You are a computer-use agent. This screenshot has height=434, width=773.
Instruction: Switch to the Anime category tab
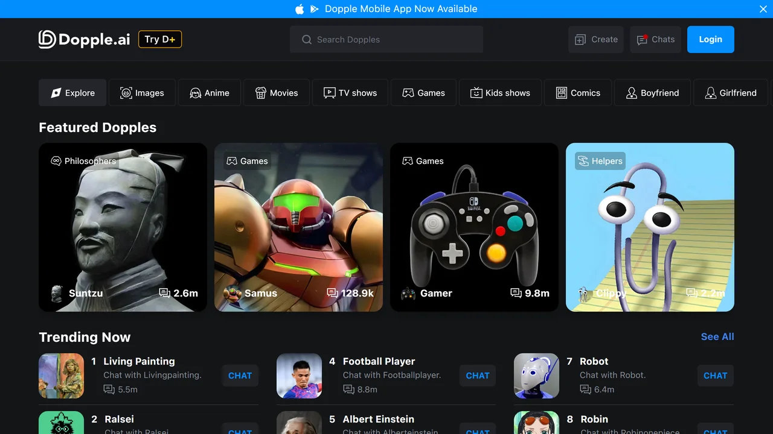(x=210, y=93)
